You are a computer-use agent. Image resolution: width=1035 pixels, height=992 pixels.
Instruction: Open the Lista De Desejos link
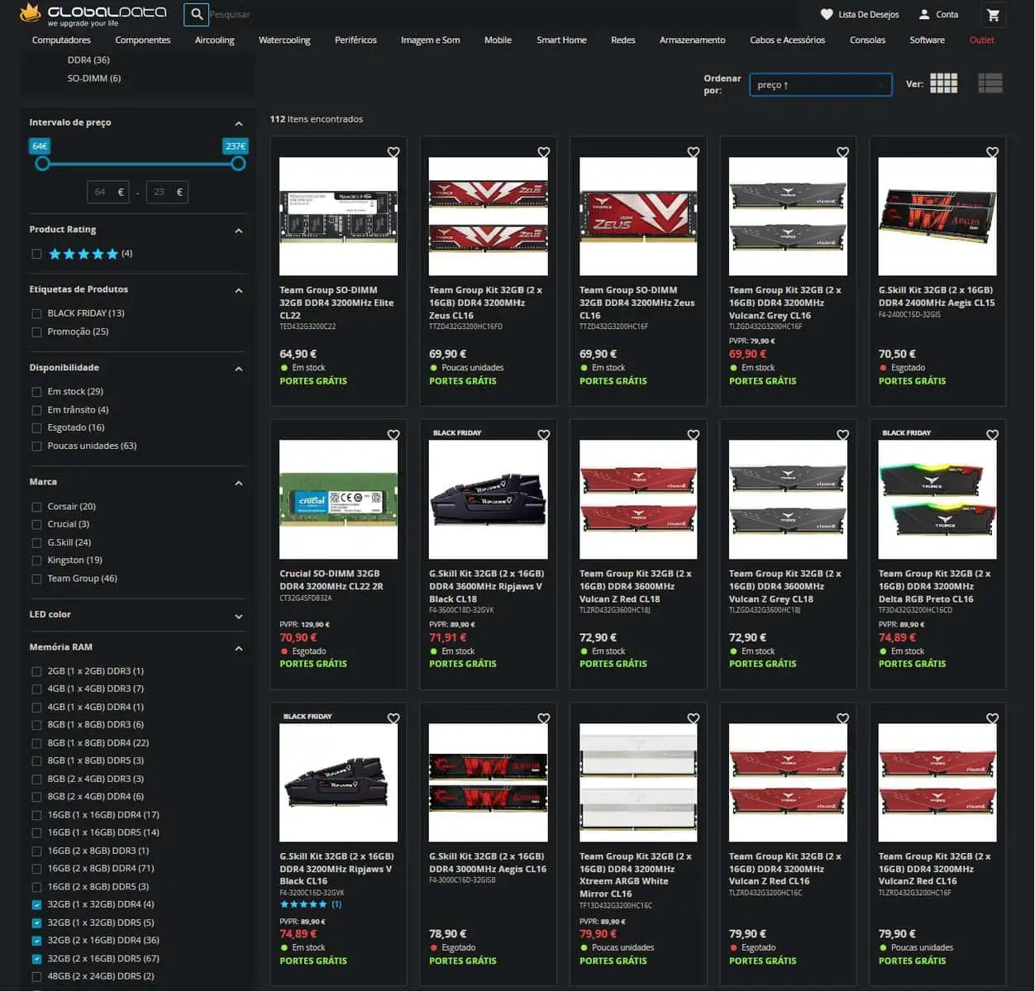click(x=868, y=15)
